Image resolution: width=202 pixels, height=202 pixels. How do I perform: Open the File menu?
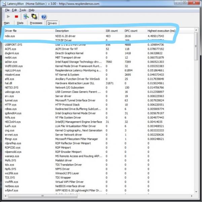(7, 10)
